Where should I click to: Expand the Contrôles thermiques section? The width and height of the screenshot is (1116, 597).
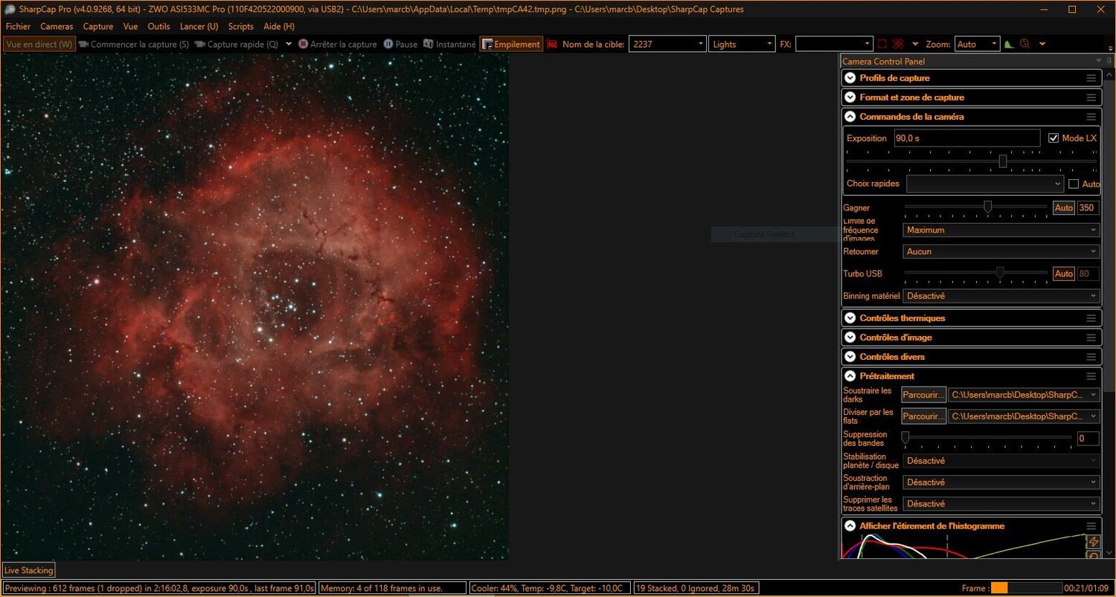850,318
